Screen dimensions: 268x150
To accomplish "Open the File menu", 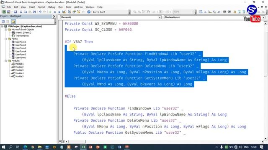I will (9, 7).
